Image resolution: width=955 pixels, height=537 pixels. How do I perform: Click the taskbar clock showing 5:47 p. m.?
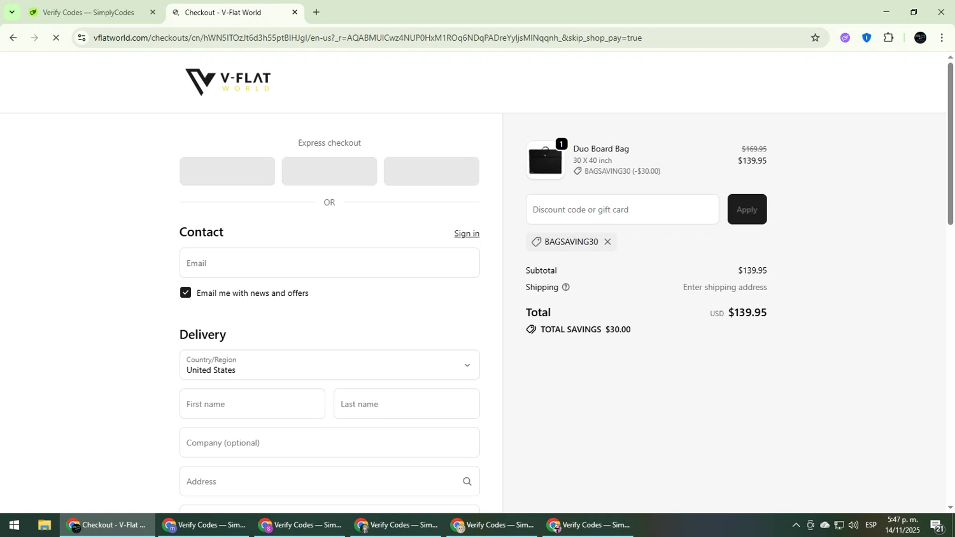click(902, 525)
